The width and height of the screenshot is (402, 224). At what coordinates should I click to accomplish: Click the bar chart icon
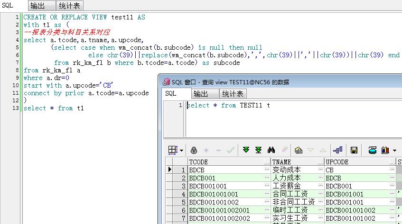(x=385, y=150)
